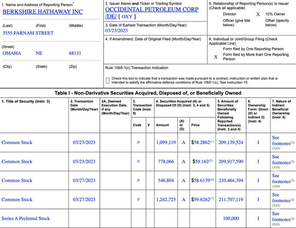Image resolution: width=296 pixels, height=228 pixels.
Task: Click the price $58.2862
Action: click(201, 142)
